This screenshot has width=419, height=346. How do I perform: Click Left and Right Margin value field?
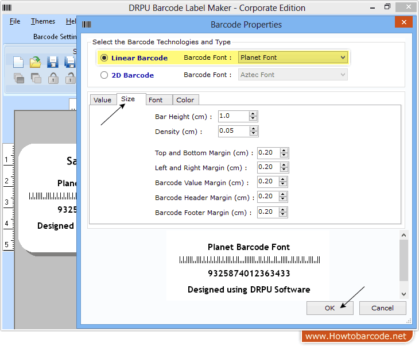click(269, 167)
